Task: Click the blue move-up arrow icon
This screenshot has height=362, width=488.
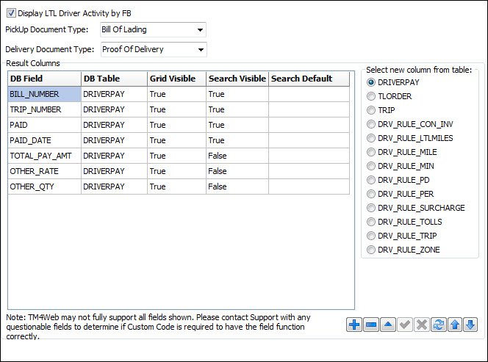Action: coord(454,325)
